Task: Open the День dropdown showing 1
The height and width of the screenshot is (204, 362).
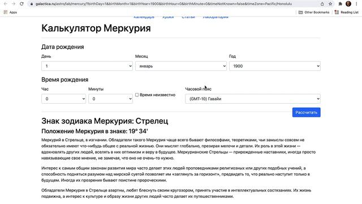Action: coord(87,66)
